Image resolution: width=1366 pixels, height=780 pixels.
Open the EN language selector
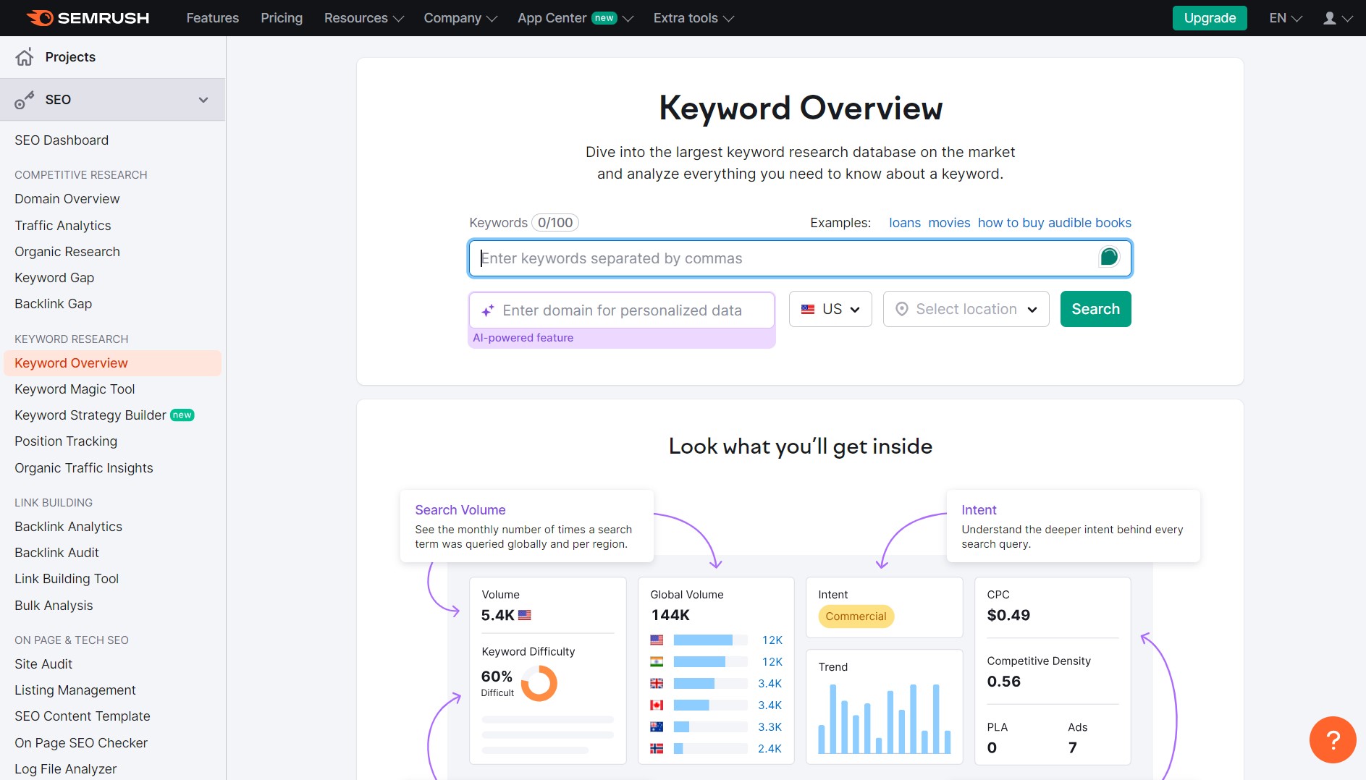click(1286, 18)
